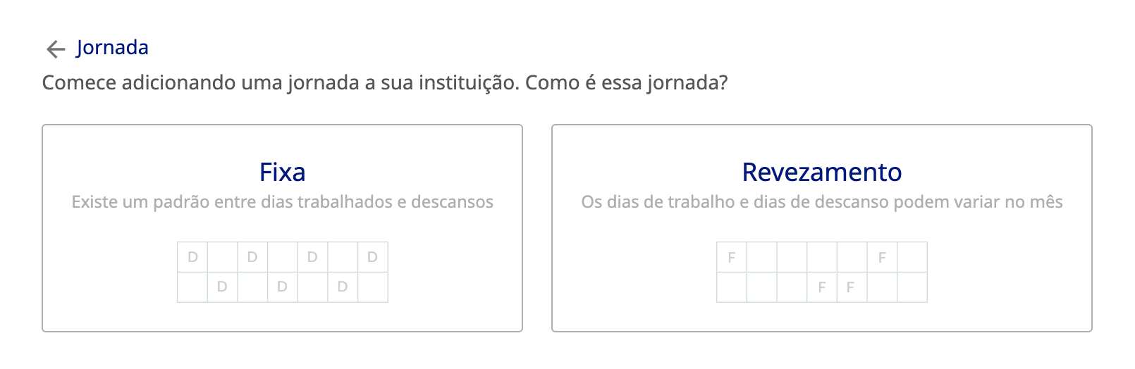The image size is (1135, 369).
Task: Select the Fixa card title
Action: tap(282, 173)
